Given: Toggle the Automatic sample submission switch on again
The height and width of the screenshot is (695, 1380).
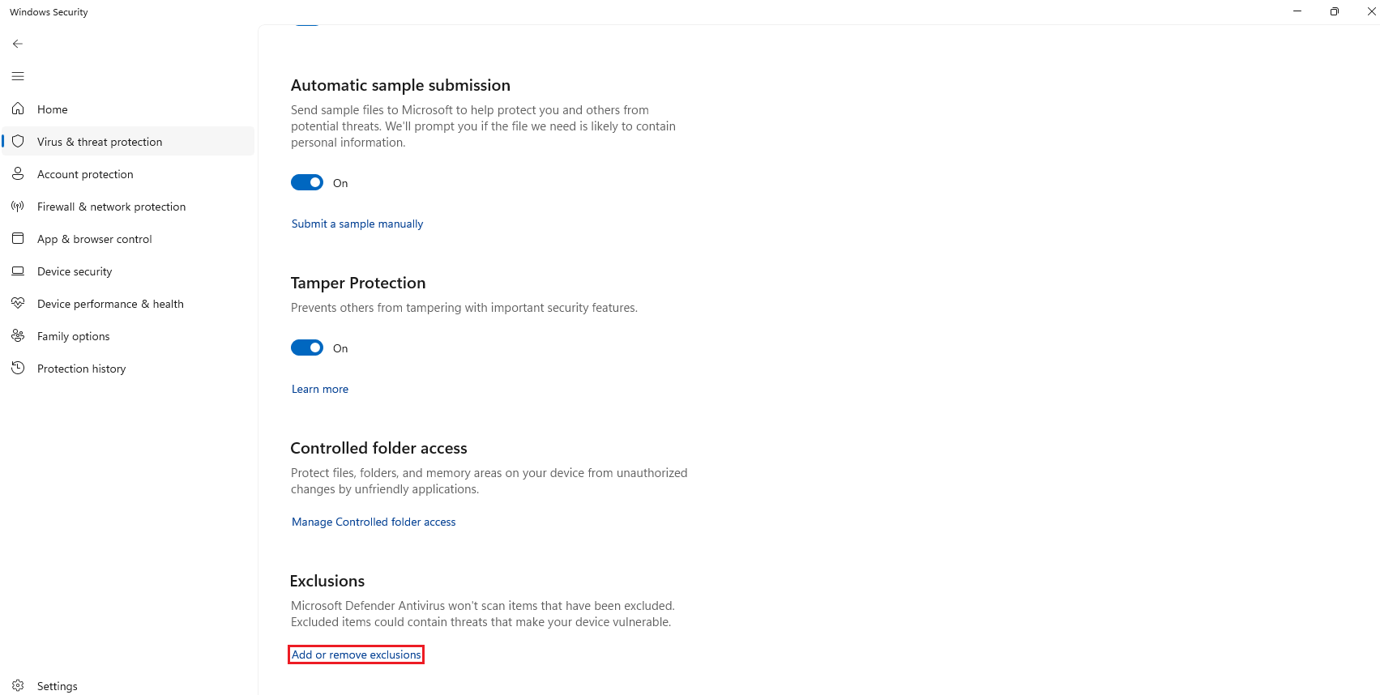Looking at the screenshot, I should [x=307, y=182].
